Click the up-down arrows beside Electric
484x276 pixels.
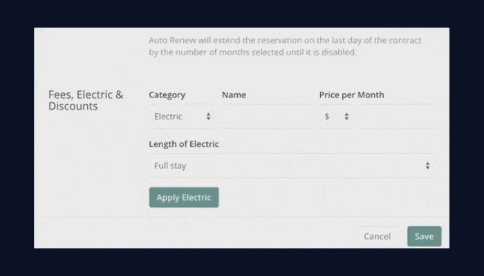point(209,117)
